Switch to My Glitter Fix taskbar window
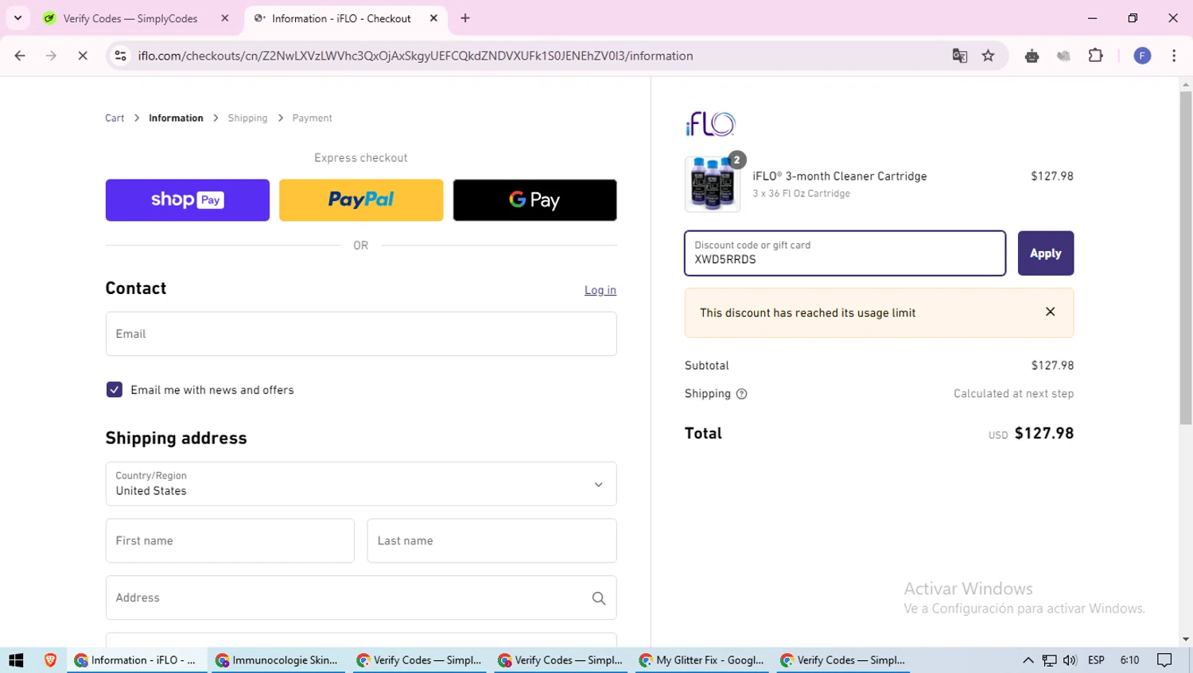Image resolution: width=1193 pixels, height=673 pixels. point(701,660)
